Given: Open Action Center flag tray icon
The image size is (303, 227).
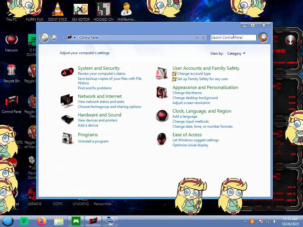Looking at the screenshot, I should coord(261,221).
